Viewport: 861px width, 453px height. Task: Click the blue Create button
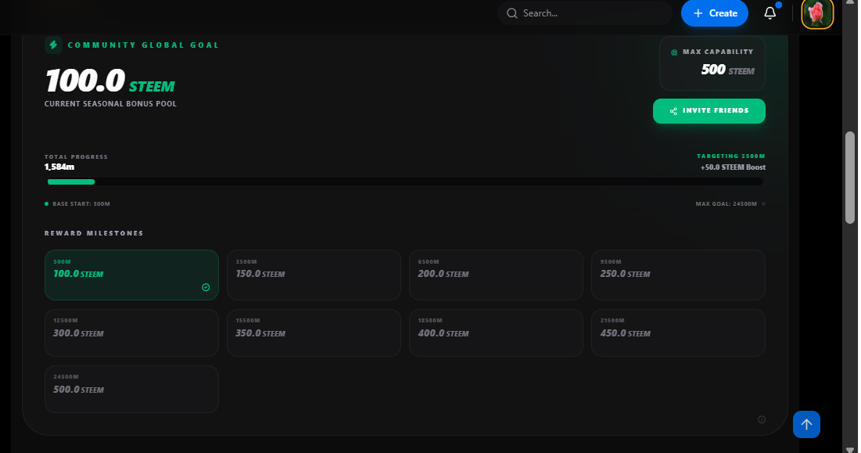click(x=715, y=13)
